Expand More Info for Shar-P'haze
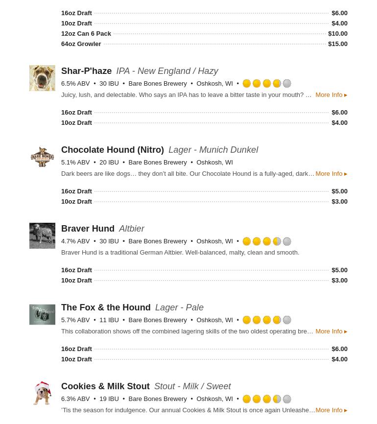Viewport: 377px width, 424px height. click(x=331, y=95)
